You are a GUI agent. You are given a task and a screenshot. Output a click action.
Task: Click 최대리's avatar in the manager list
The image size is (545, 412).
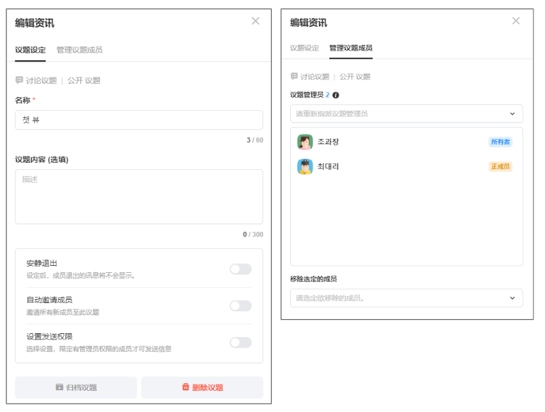(x=305, y=167)
